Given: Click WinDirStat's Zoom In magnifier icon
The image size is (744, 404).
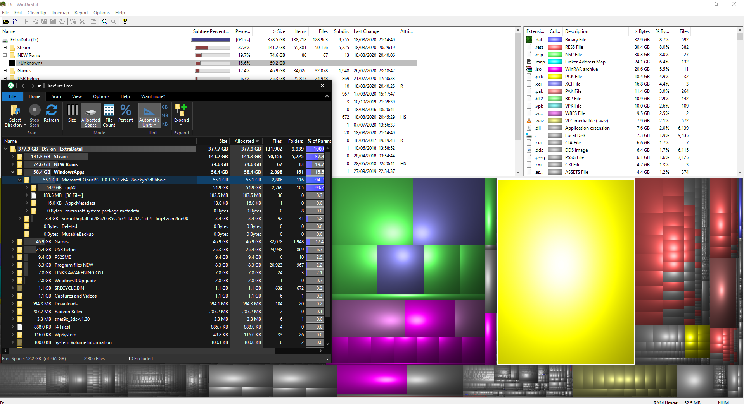Looking at the screenshot, I should pyautogui.click(x=105, y=22).
